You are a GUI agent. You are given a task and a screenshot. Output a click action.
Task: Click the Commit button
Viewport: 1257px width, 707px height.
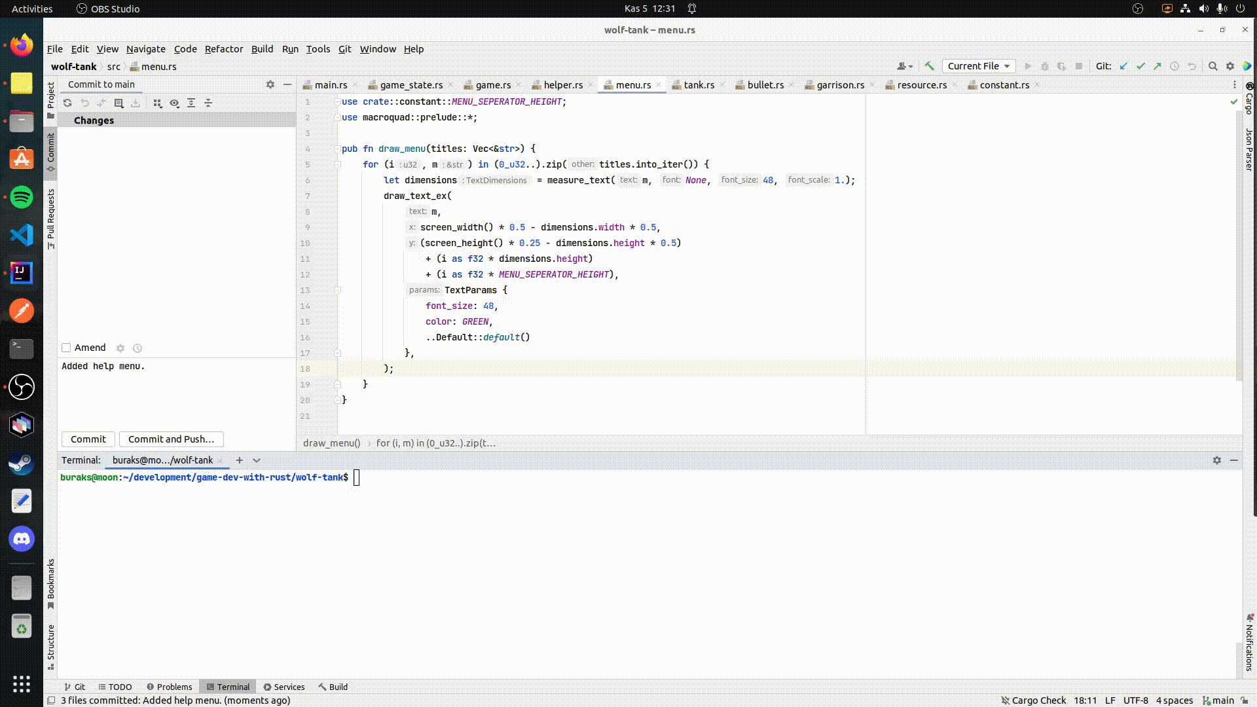coord(87,439)
